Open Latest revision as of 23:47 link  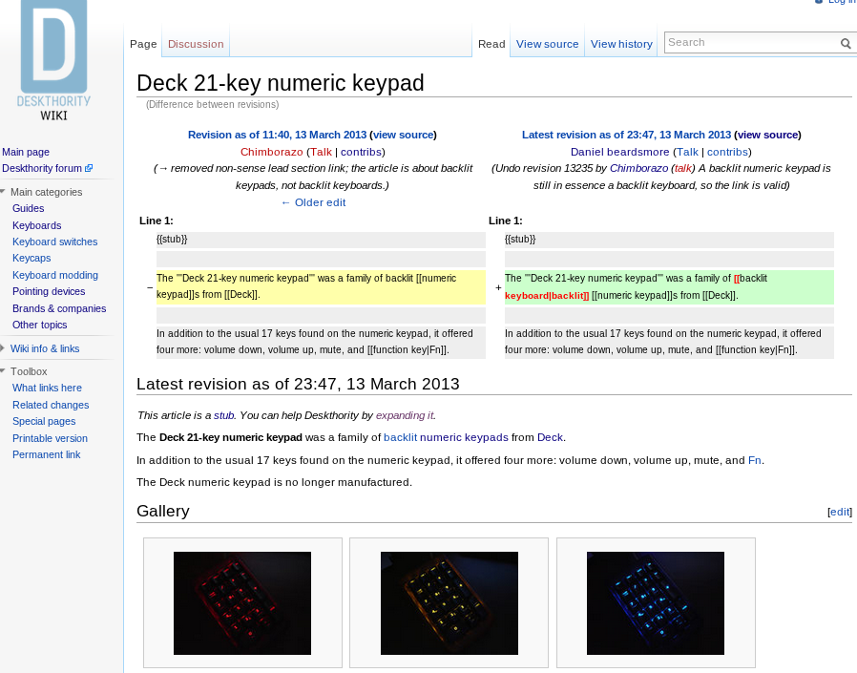[626, 135]
